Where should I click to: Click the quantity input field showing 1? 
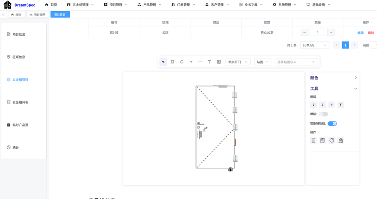coord(318,32)
